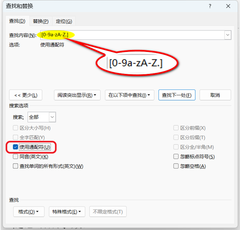This screenshot has width=240, height=230.
Task: Click 查找下一处(F) button
Action: click(177, 95)
